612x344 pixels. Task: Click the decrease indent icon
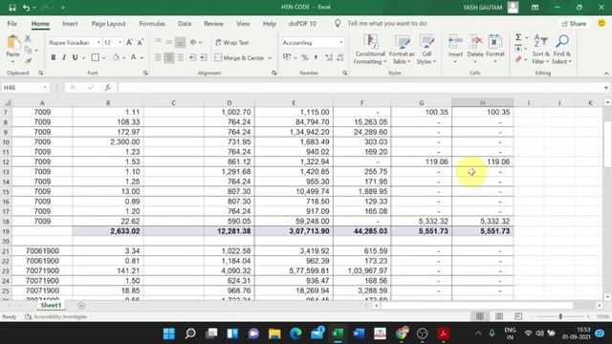pos(192,57)
